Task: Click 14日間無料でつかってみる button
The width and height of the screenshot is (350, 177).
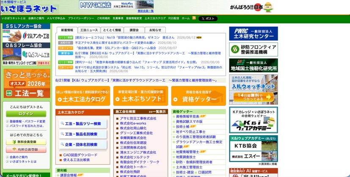Action: coord(254,97)
